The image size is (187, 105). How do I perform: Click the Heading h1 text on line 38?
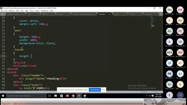53,79
